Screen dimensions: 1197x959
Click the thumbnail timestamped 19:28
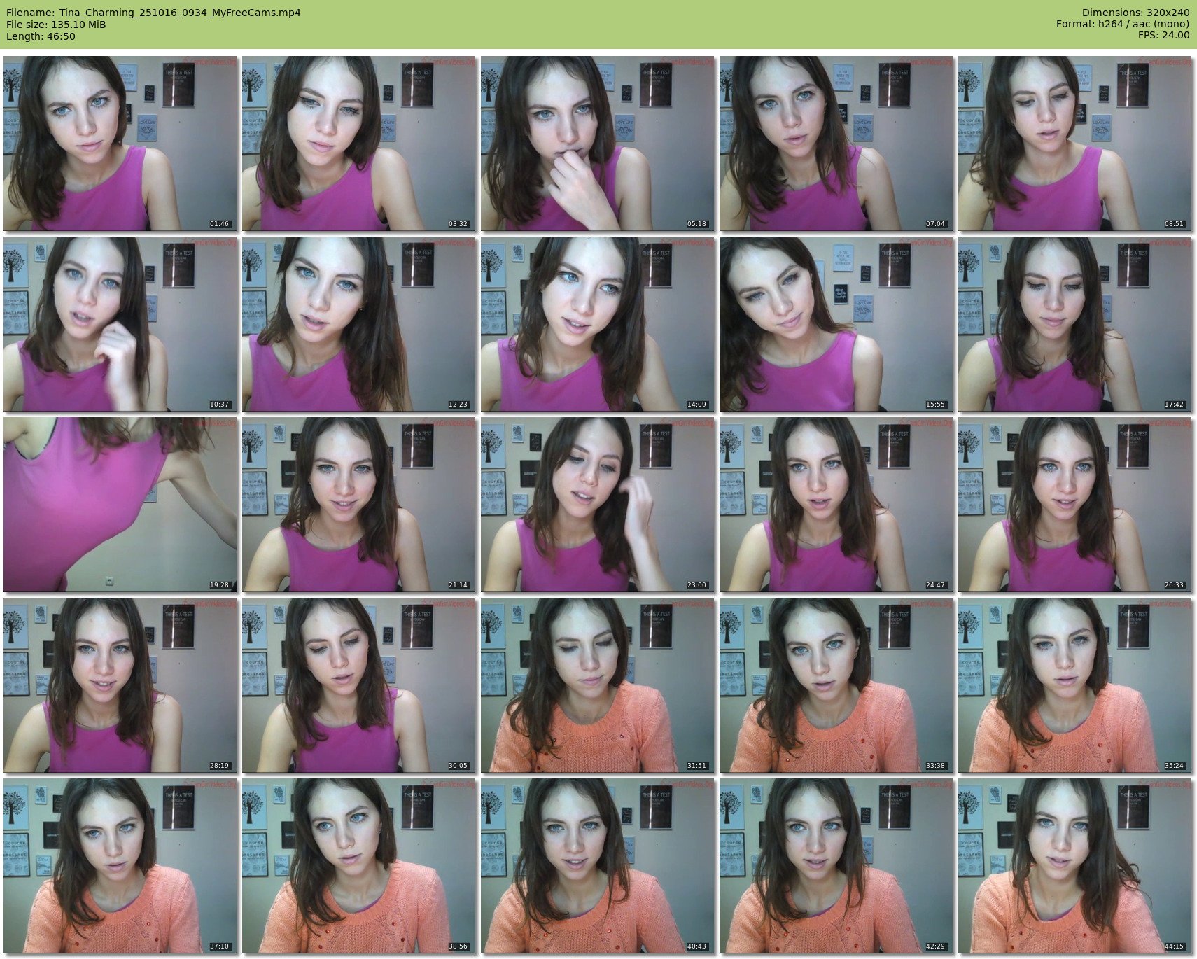pyautogui.click(x=120, y=505)
